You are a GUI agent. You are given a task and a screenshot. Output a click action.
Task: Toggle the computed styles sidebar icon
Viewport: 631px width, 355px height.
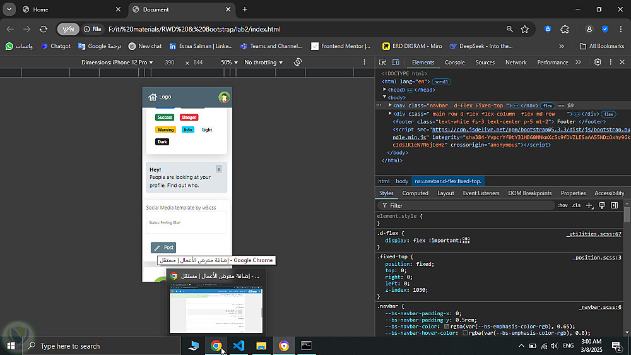[614, 205]
